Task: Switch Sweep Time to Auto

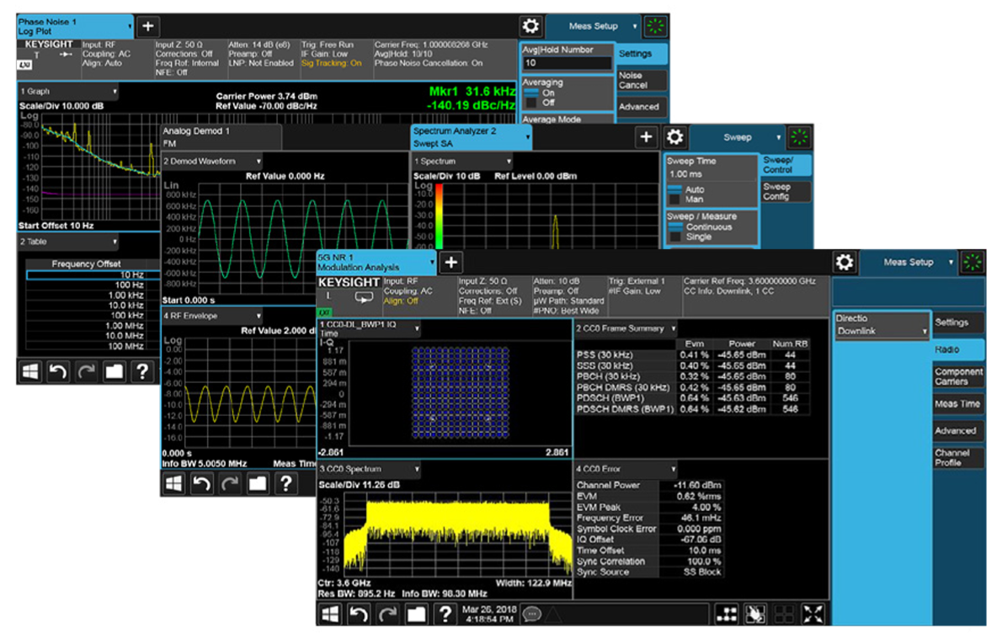Action: pyautogui.click(x=686, y=189)
